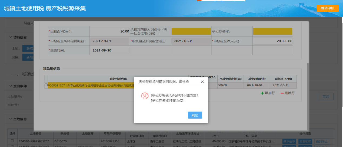The image size is (343, 147).
Task: Click the red minus 删除行 icon
Action: [282, 93]
